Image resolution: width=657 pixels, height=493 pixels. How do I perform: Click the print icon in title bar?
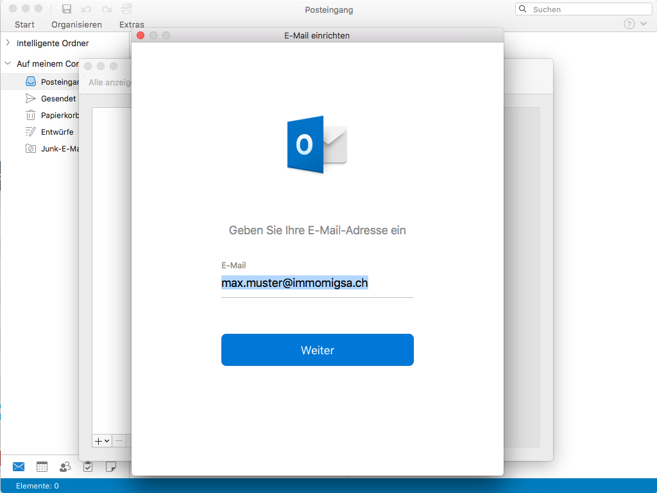point(126,9)
